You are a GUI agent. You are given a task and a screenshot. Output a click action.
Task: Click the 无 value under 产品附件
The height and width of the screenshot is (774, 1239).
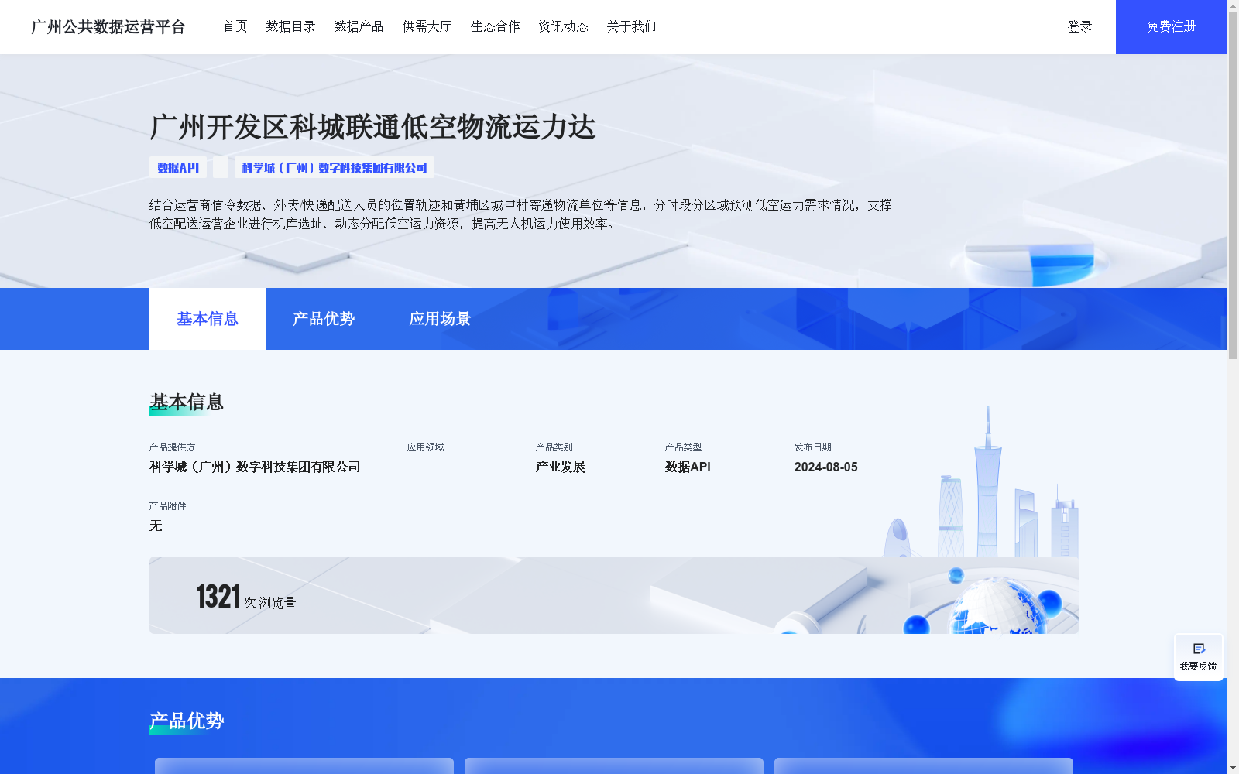coord(156,526)
